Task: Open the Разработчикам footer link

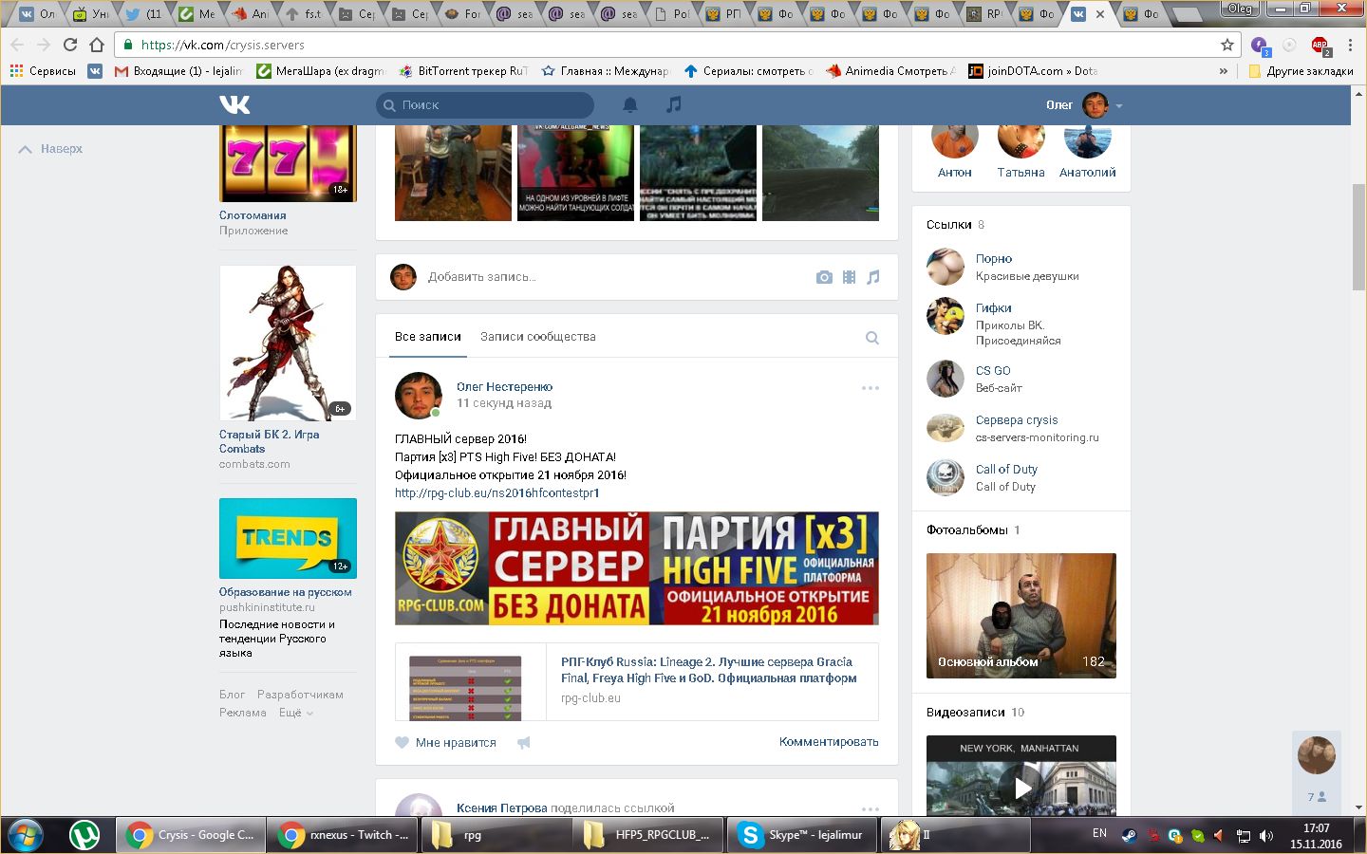Action: (x=300, y=695)
